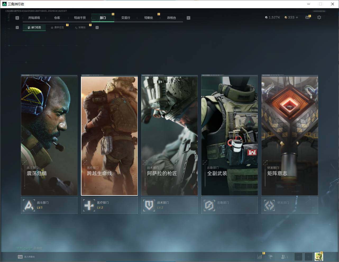
Task: Open the 矩阵意志 research department card
Action: [x=290, y=136]
